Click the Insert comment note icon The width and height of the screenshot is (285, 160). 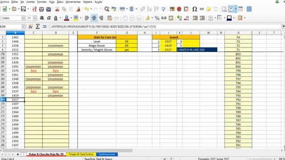tap(209, 9)
